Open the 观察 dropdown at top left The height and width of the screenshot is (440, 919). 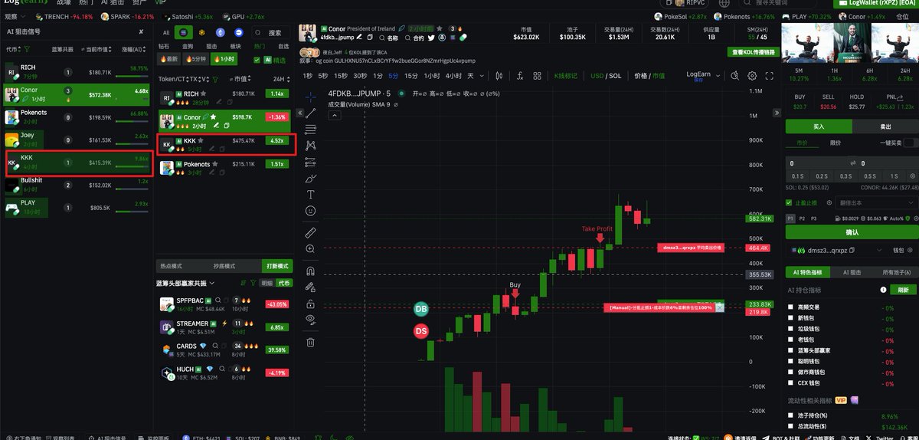point(14,16)
